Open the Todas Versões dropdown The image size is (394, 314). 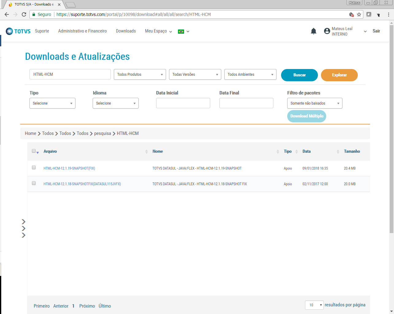(195, 75)
